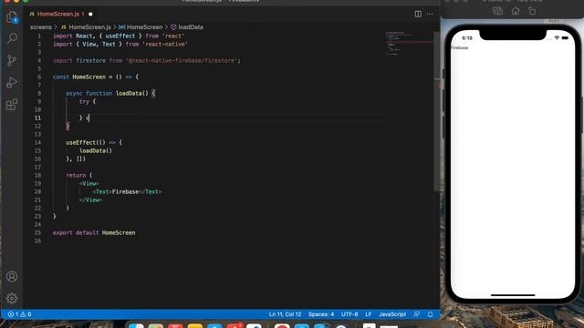Screen dimensions: 584x328
Task: Open the editor More Actions menu
Action: 430,15
